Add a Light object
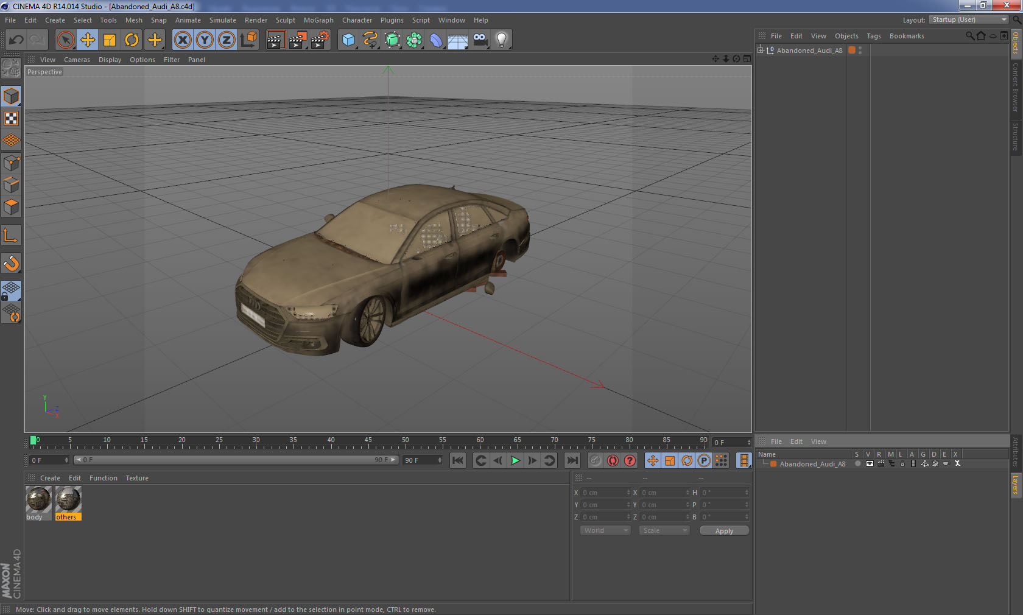The height and width of the screenshot is (615, 1023). tap(502, 40)
